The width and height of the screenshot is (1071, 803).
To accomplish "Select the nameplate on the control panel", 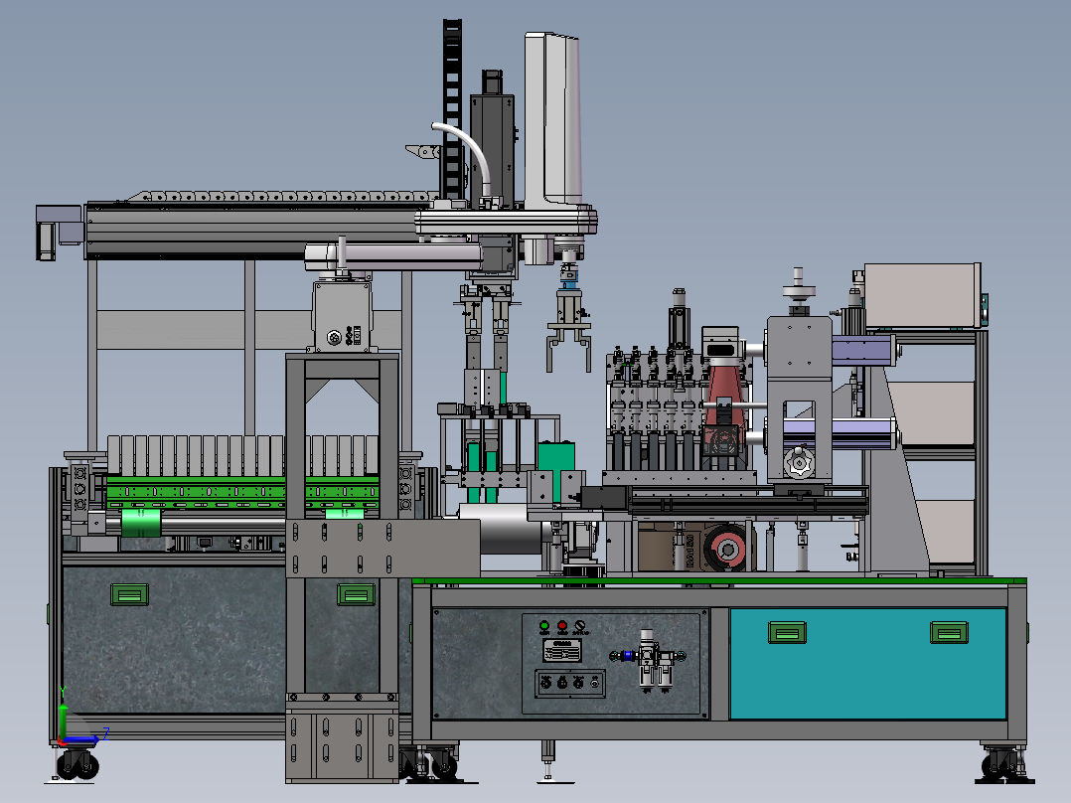I will pos(561,651).
